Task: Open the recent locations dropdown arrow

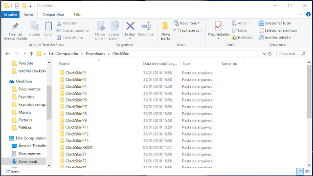Action: 24,54
